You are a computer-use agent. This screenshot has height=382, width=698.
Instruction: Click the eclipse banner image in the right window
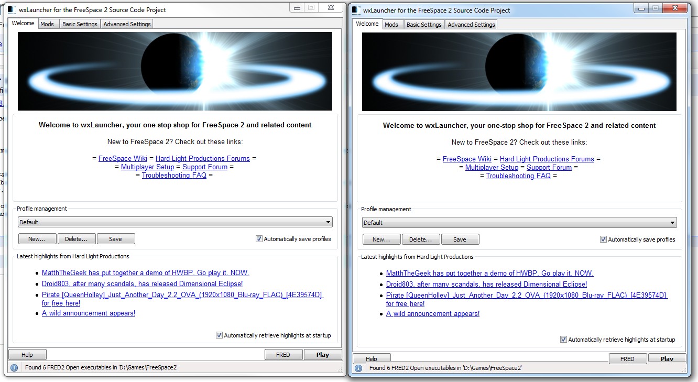point(519,72)
